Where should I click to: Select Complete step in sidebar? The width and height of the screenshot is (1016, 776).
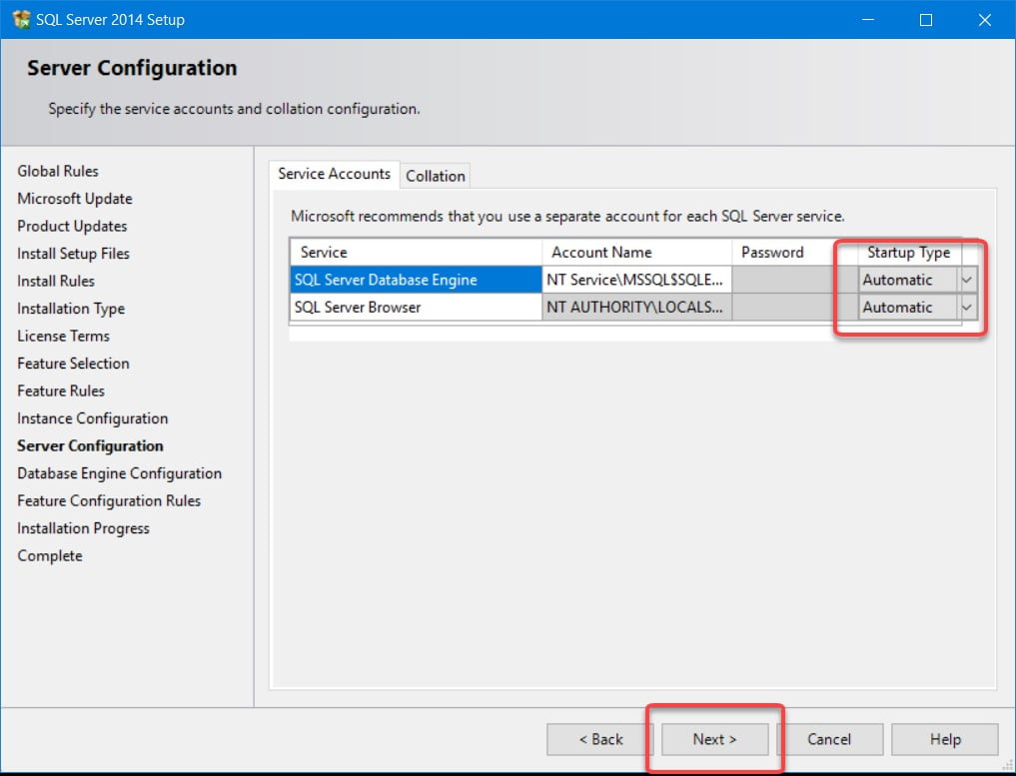(50, 555)
